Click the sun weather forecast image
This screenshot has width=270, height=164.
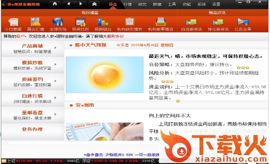[105, 75]
